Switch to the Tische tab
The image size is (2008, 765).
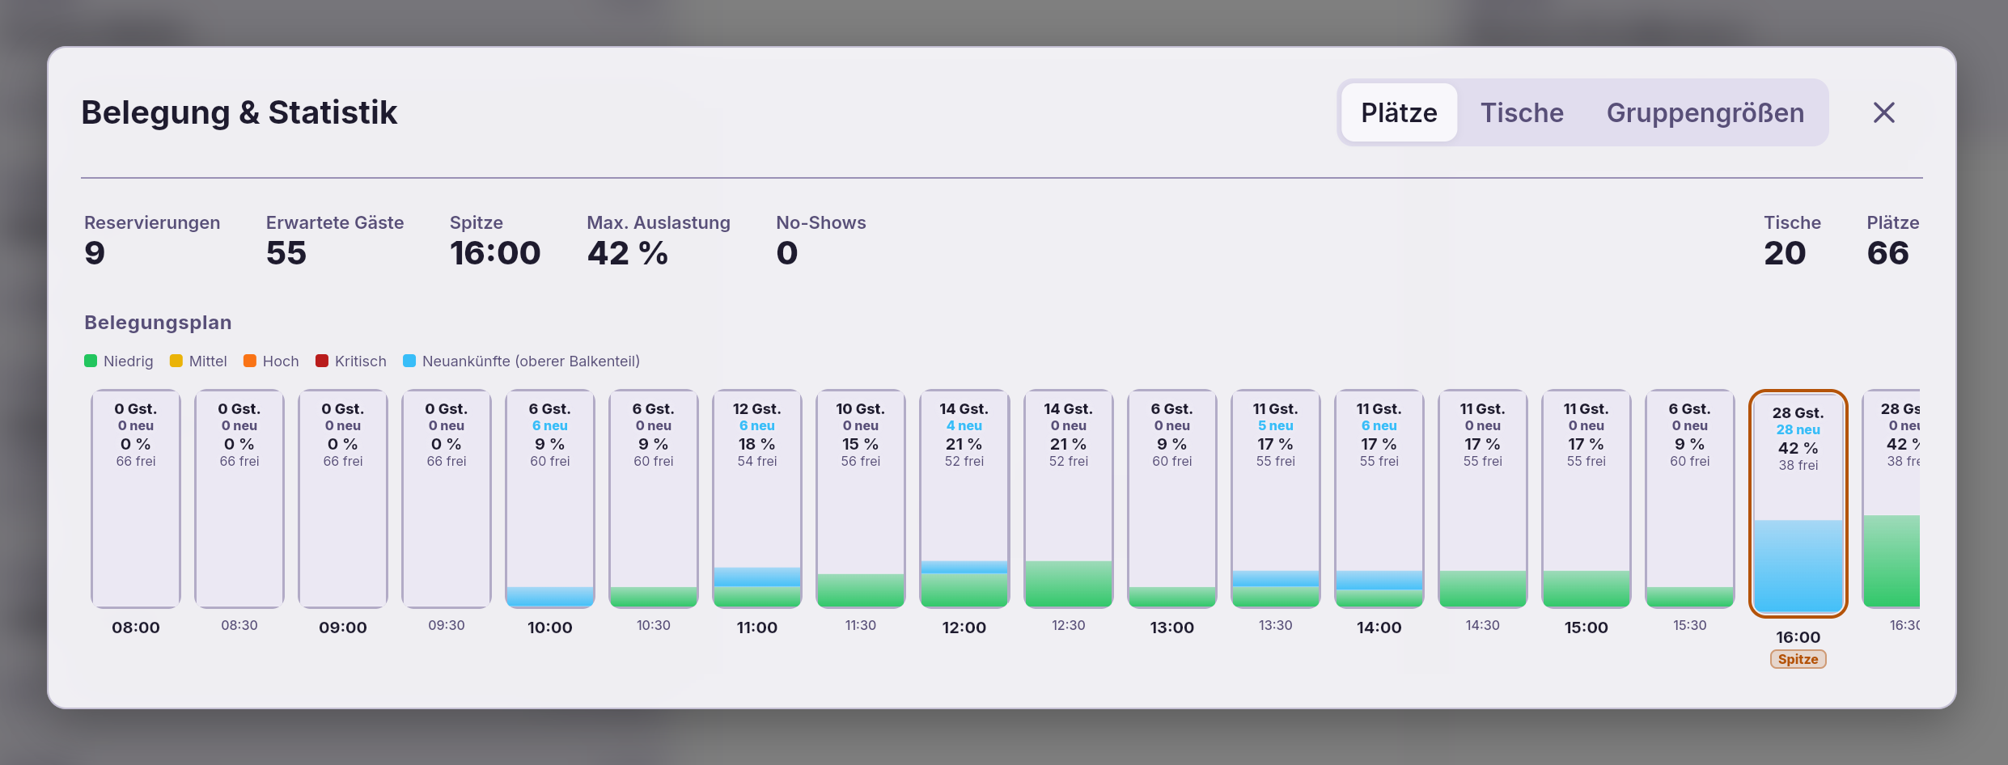(x=1522, y=112)
